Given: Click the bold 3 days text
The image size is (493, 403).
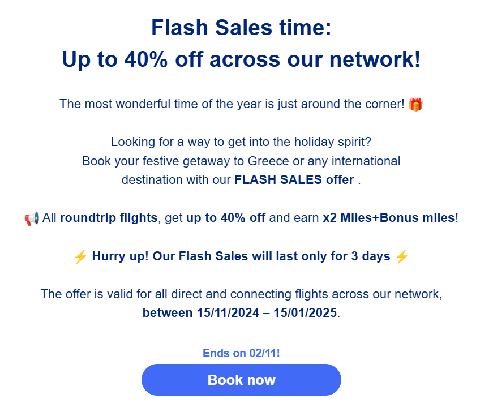Looking at the screenshot, I should pos(371,256).
